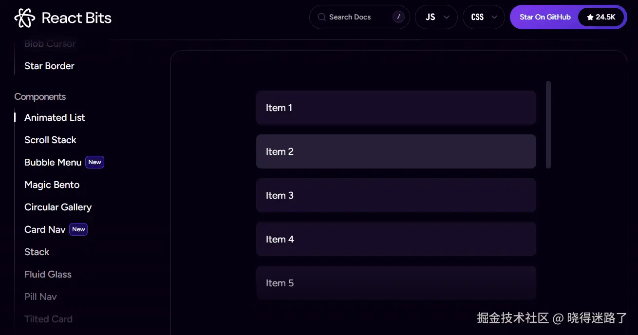Click the chevron arrow on CSS selector
Viewport: 638px width, 335px height.
[x=494, y=17]
